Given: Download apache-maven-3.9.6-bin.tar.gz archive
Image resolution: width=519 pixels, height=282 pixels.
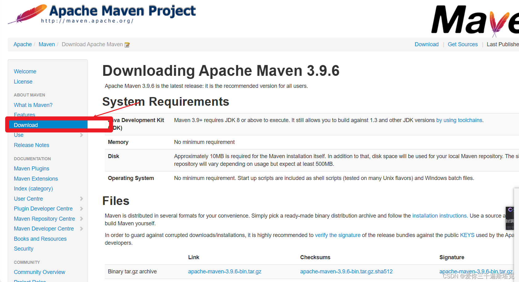Looking at the screenshot, I should tap(225, 272).
